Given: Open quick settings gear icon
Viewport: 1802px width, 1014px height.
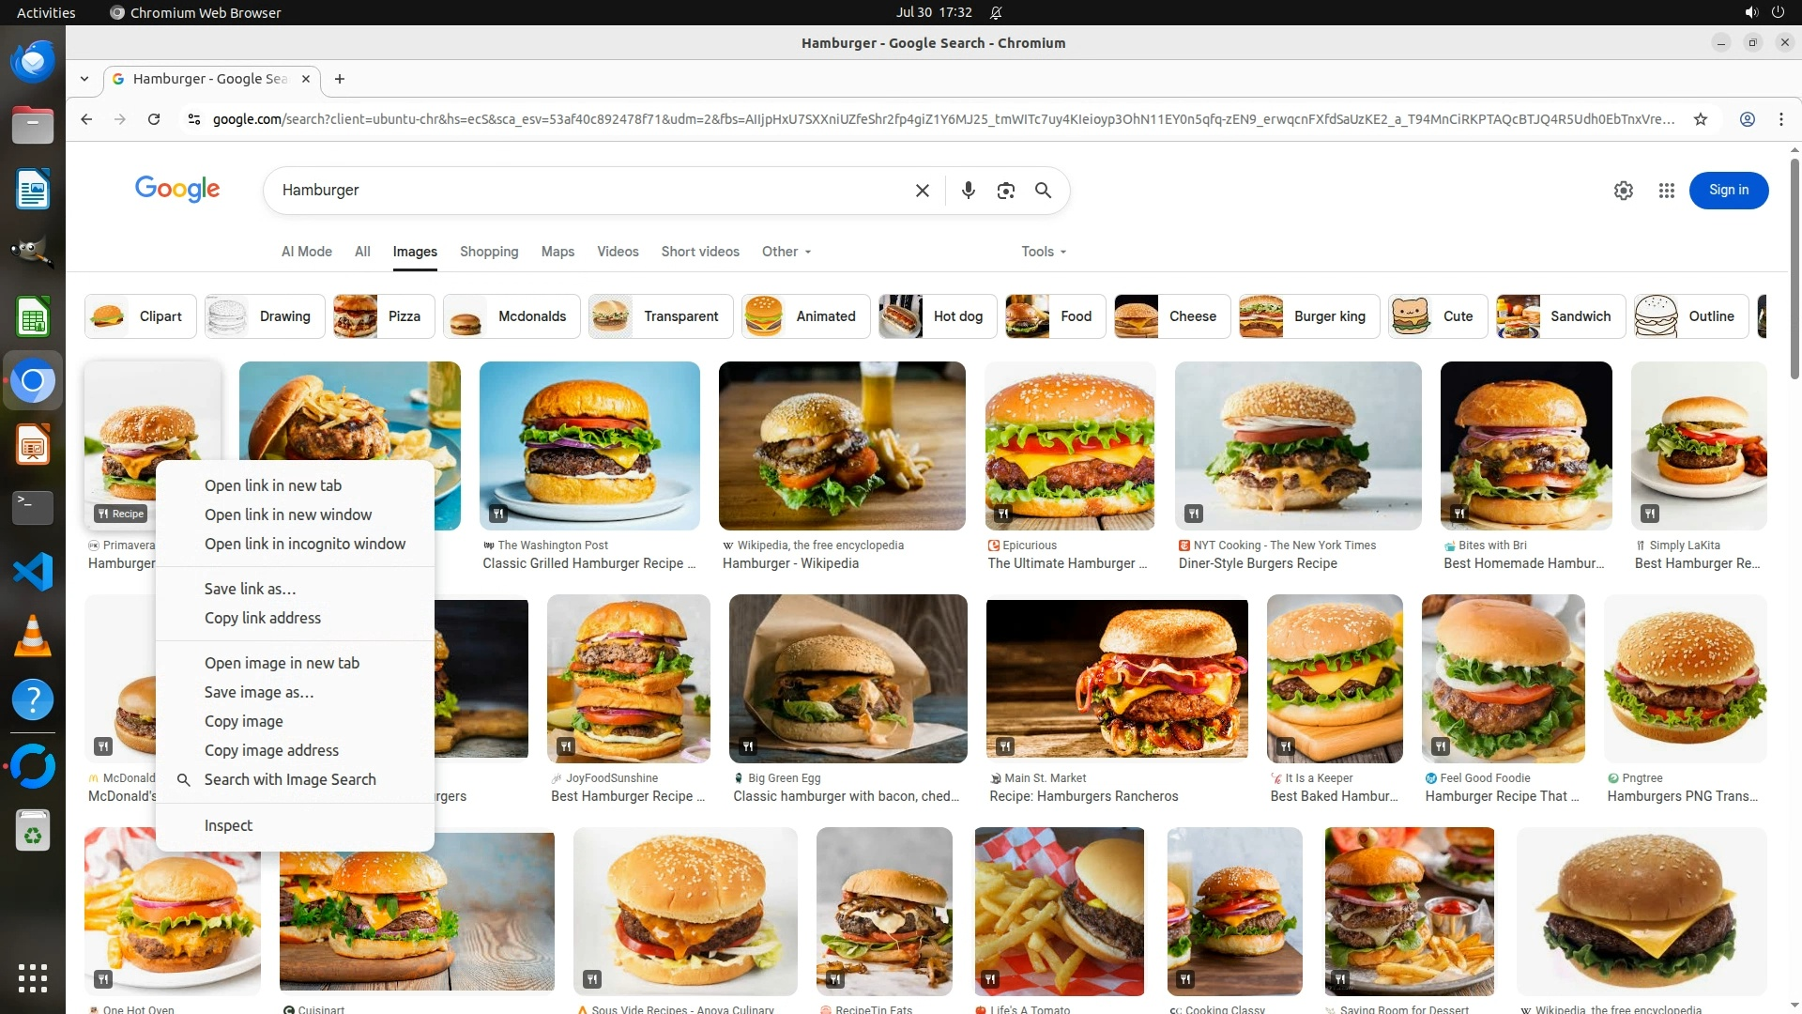Looking at the screenshot, I should tap(1623, 191).
